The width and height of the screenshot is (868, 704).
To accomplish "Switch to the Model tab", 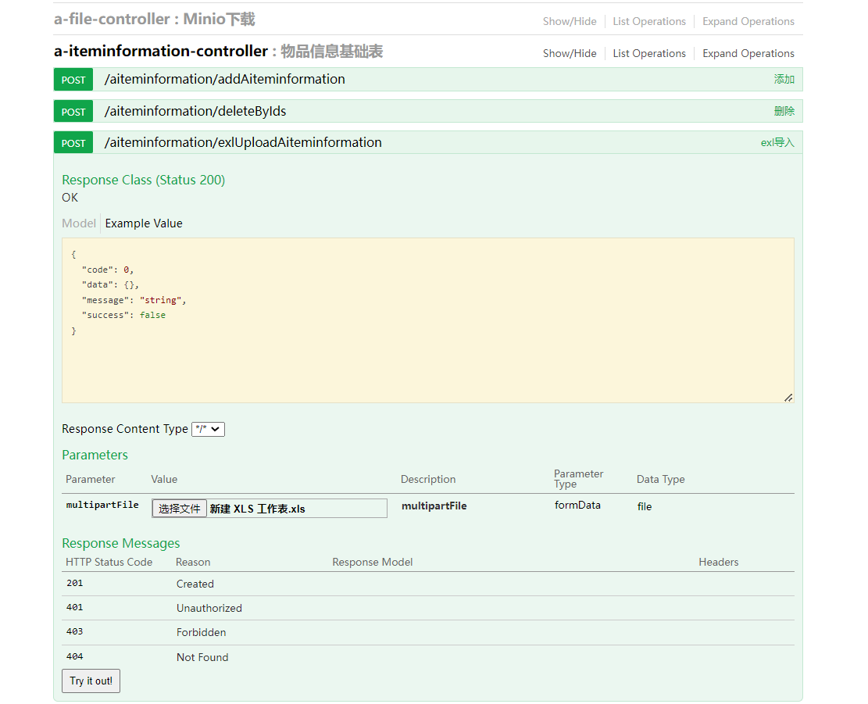I will click(79, 223).
